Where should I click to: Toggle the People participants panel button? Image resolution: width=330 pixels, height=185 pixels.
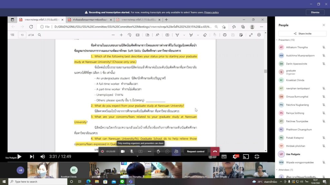click(176, 152)
